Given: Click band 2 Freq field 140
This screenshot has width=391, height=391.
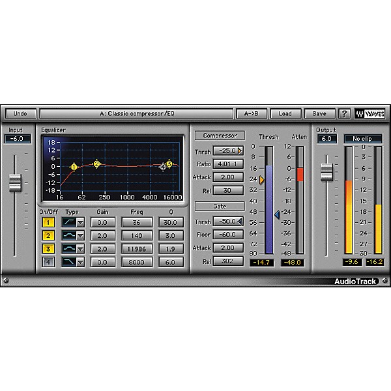Looking at the screenshot, I should 137,235.
